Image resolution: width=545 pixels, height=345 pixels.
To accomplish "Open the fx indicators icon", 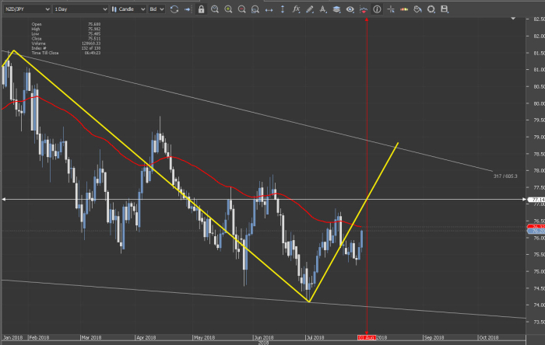I will click(296, 9).
